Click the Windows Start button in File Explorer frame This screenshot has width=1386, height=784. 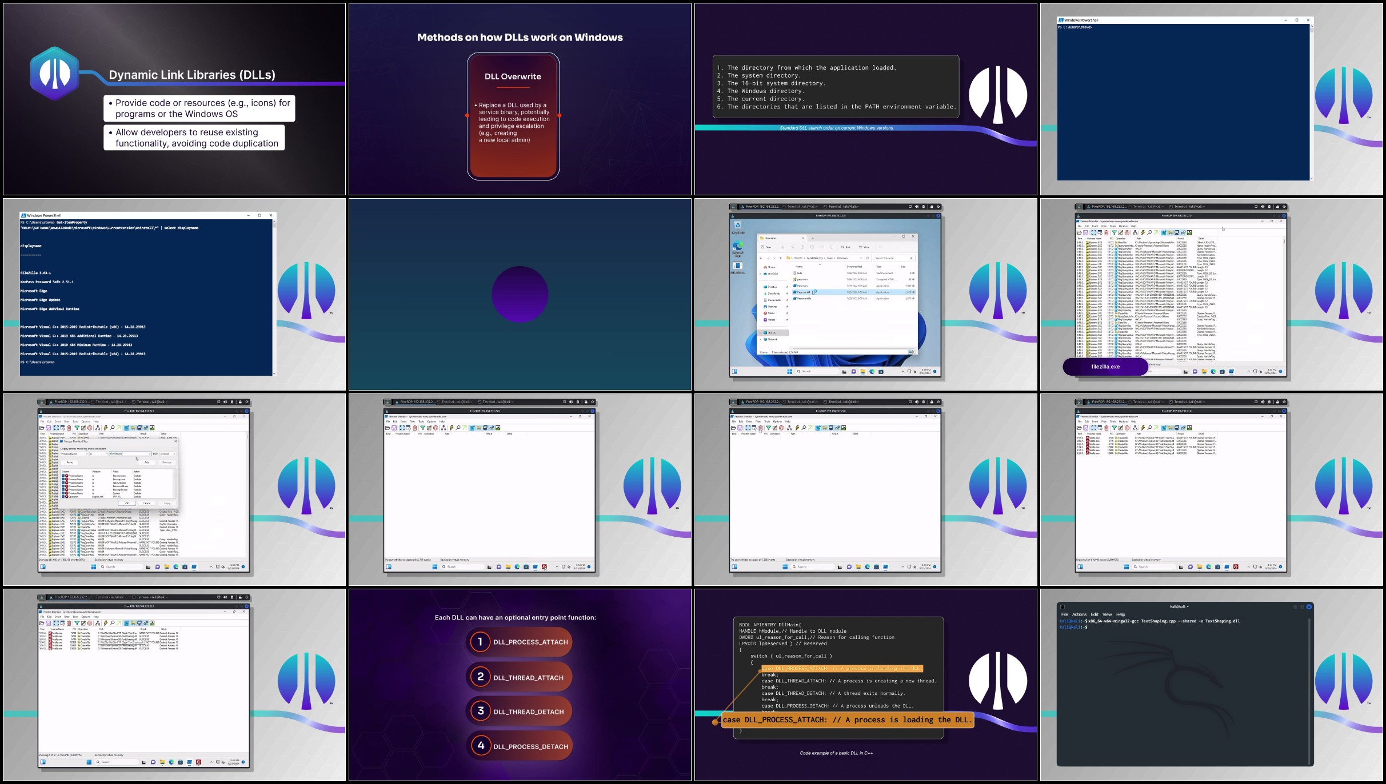pos(789,371)
